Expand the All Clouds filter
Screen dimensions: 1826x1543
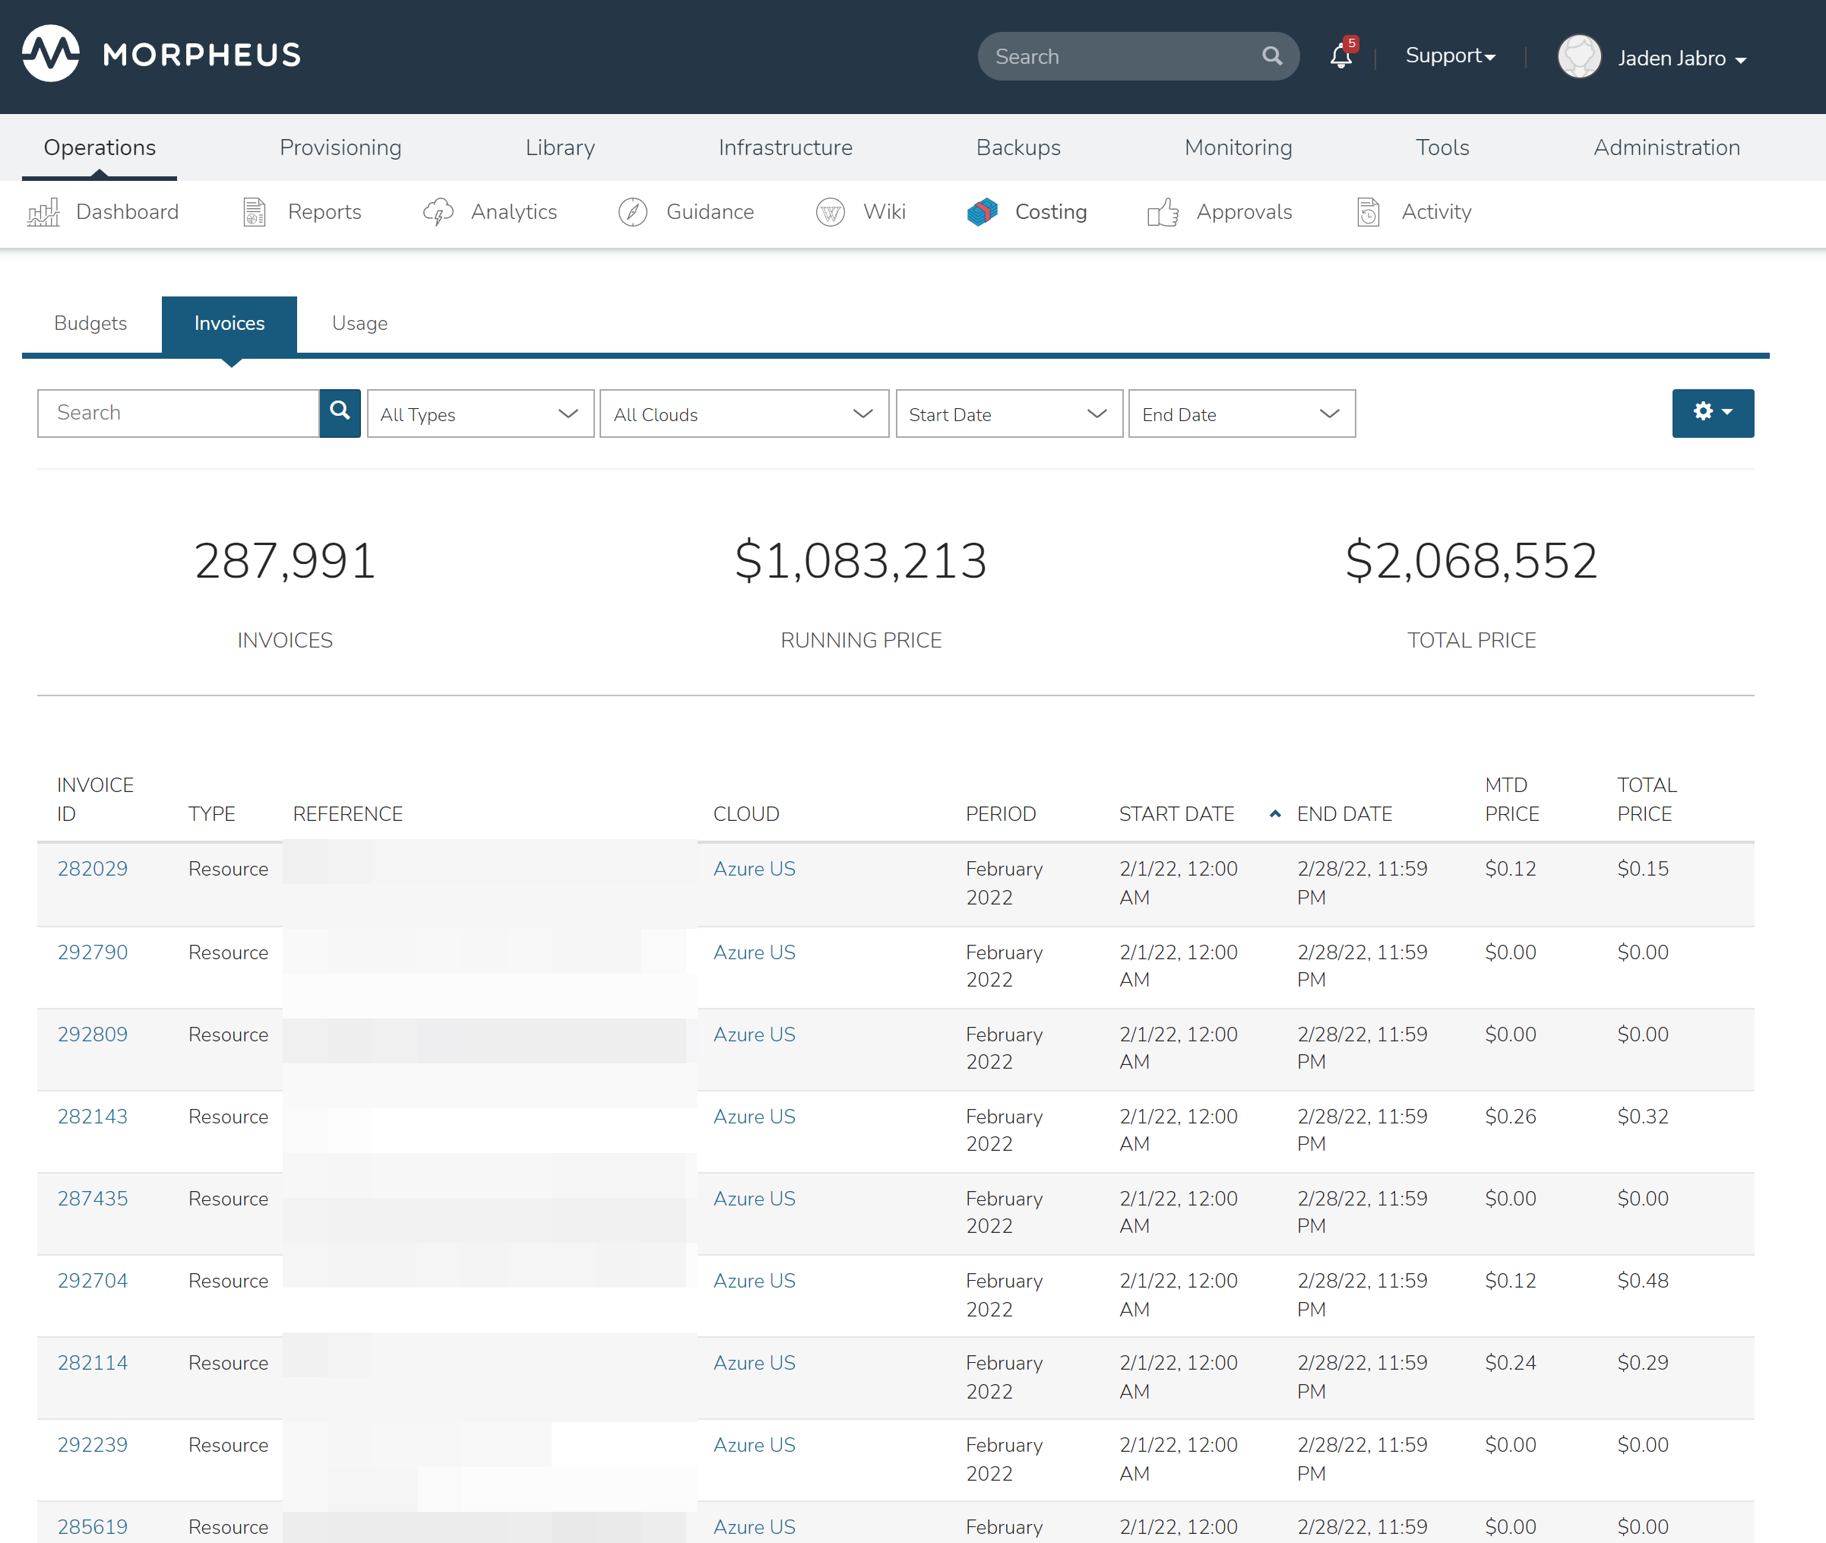[743, 413]
